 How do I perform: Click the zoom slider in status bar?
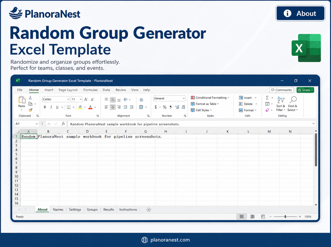tap(285, 217)
